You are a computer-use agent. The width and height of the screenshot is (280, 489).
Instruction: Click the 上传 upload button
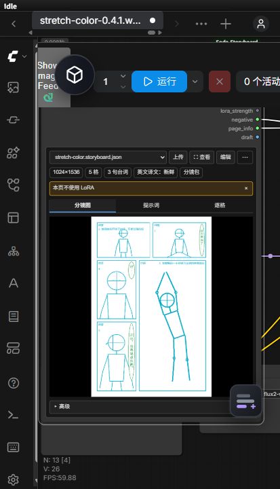[178, 157]
